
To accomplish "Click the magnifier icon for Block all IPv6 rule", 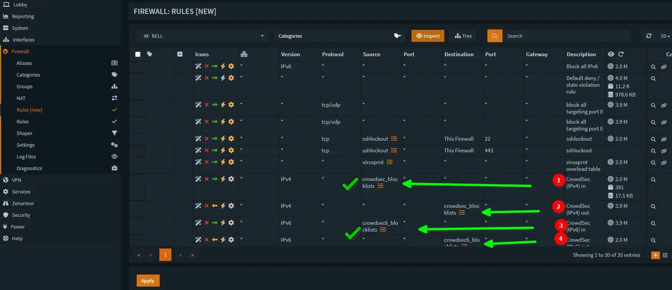I will [x=653, y=67].
